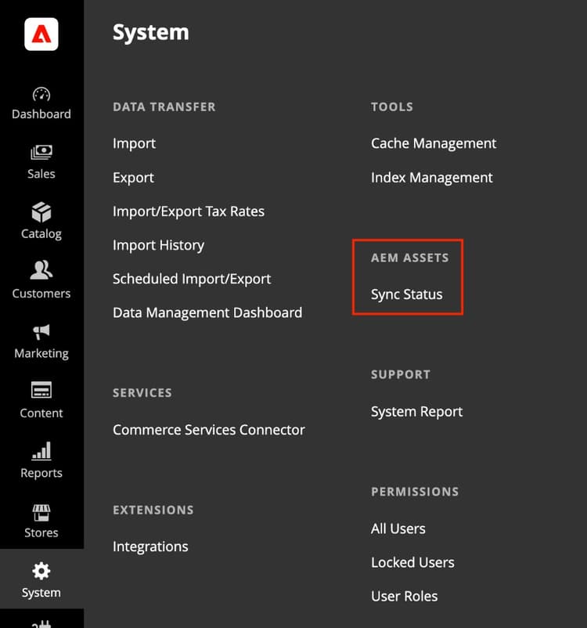Click the Content label in sidebar
This screenshot has height=628, width=587.
pyautogui.click(x=41, y=413)
